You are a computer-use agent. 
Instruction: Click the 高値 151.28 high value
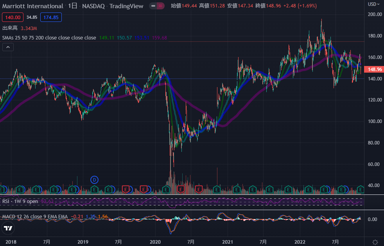coord(212,5)
